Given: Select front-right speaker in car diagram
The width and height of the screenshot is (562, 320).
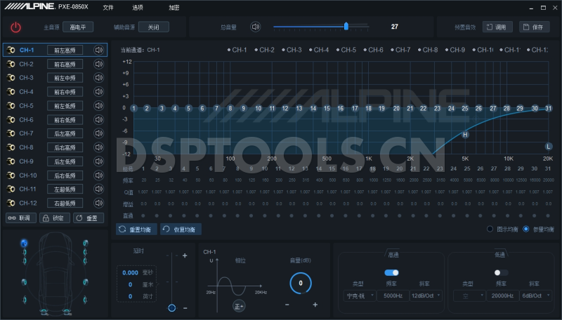Looking at the screenshot, I should [x=85, y=244].
